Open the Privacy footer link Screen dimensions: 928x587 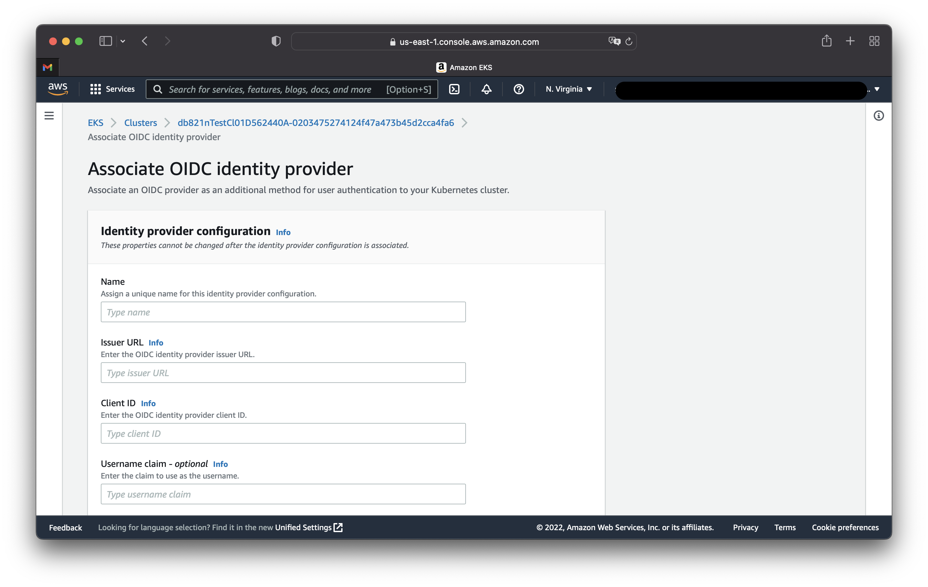coord(745,527)
